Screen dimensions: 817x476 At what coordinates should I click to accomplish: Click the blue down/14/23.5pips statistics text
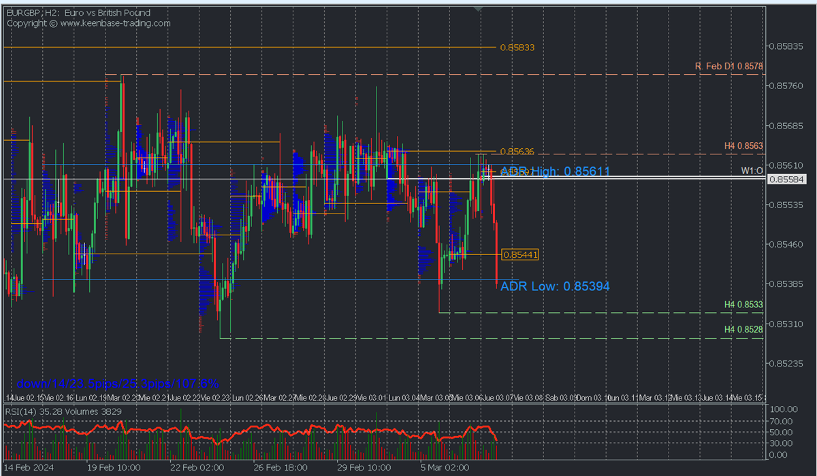point(118,384)
